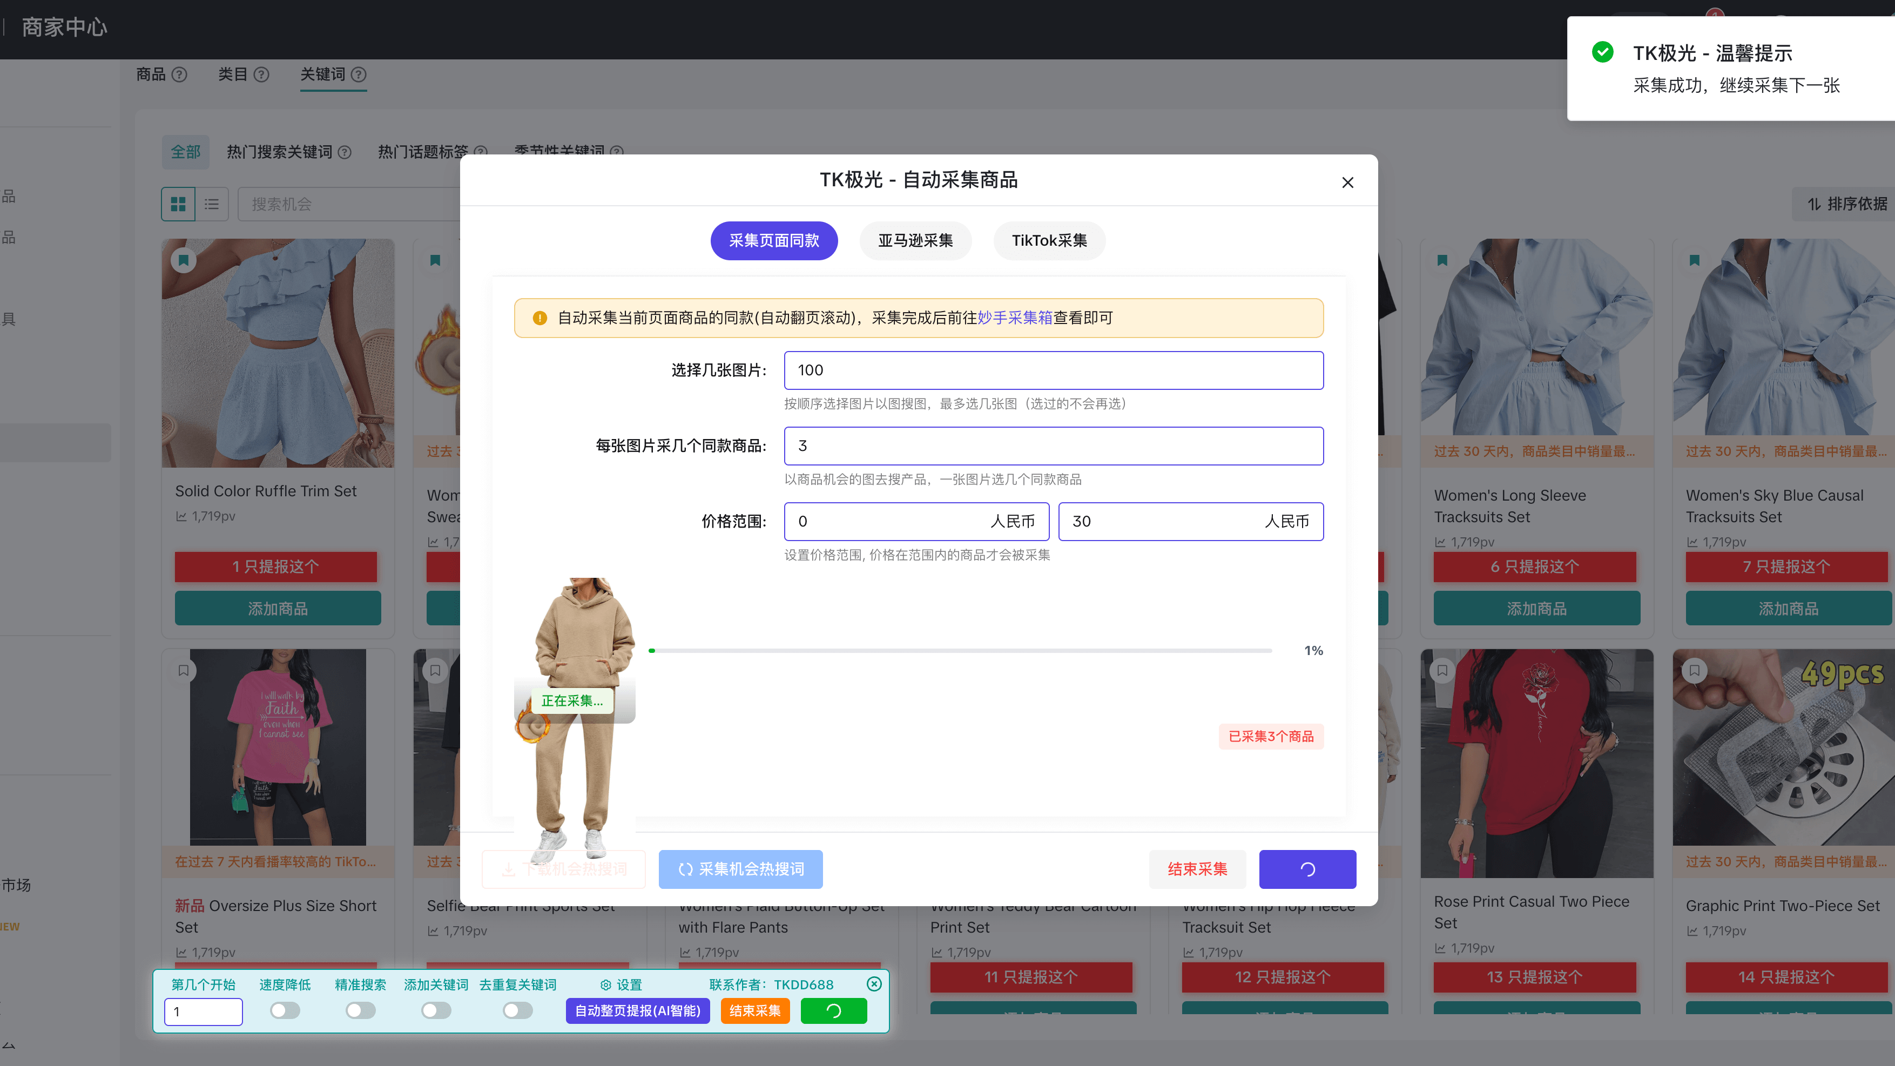Turn on the 精准搜索 switch
The width and height of the screenshot is (1895, 1066).
click(360, 1011)
